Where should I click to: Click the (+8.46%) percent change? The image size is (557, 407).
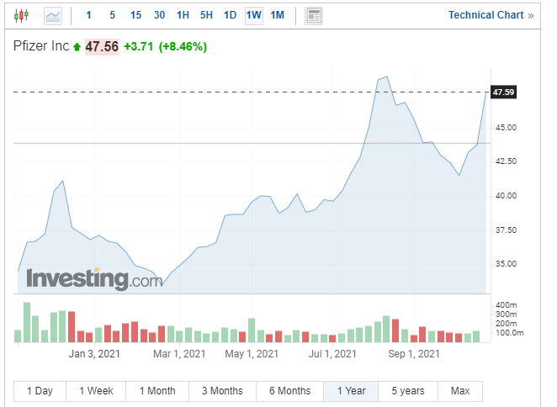click(x=183, y=46)
